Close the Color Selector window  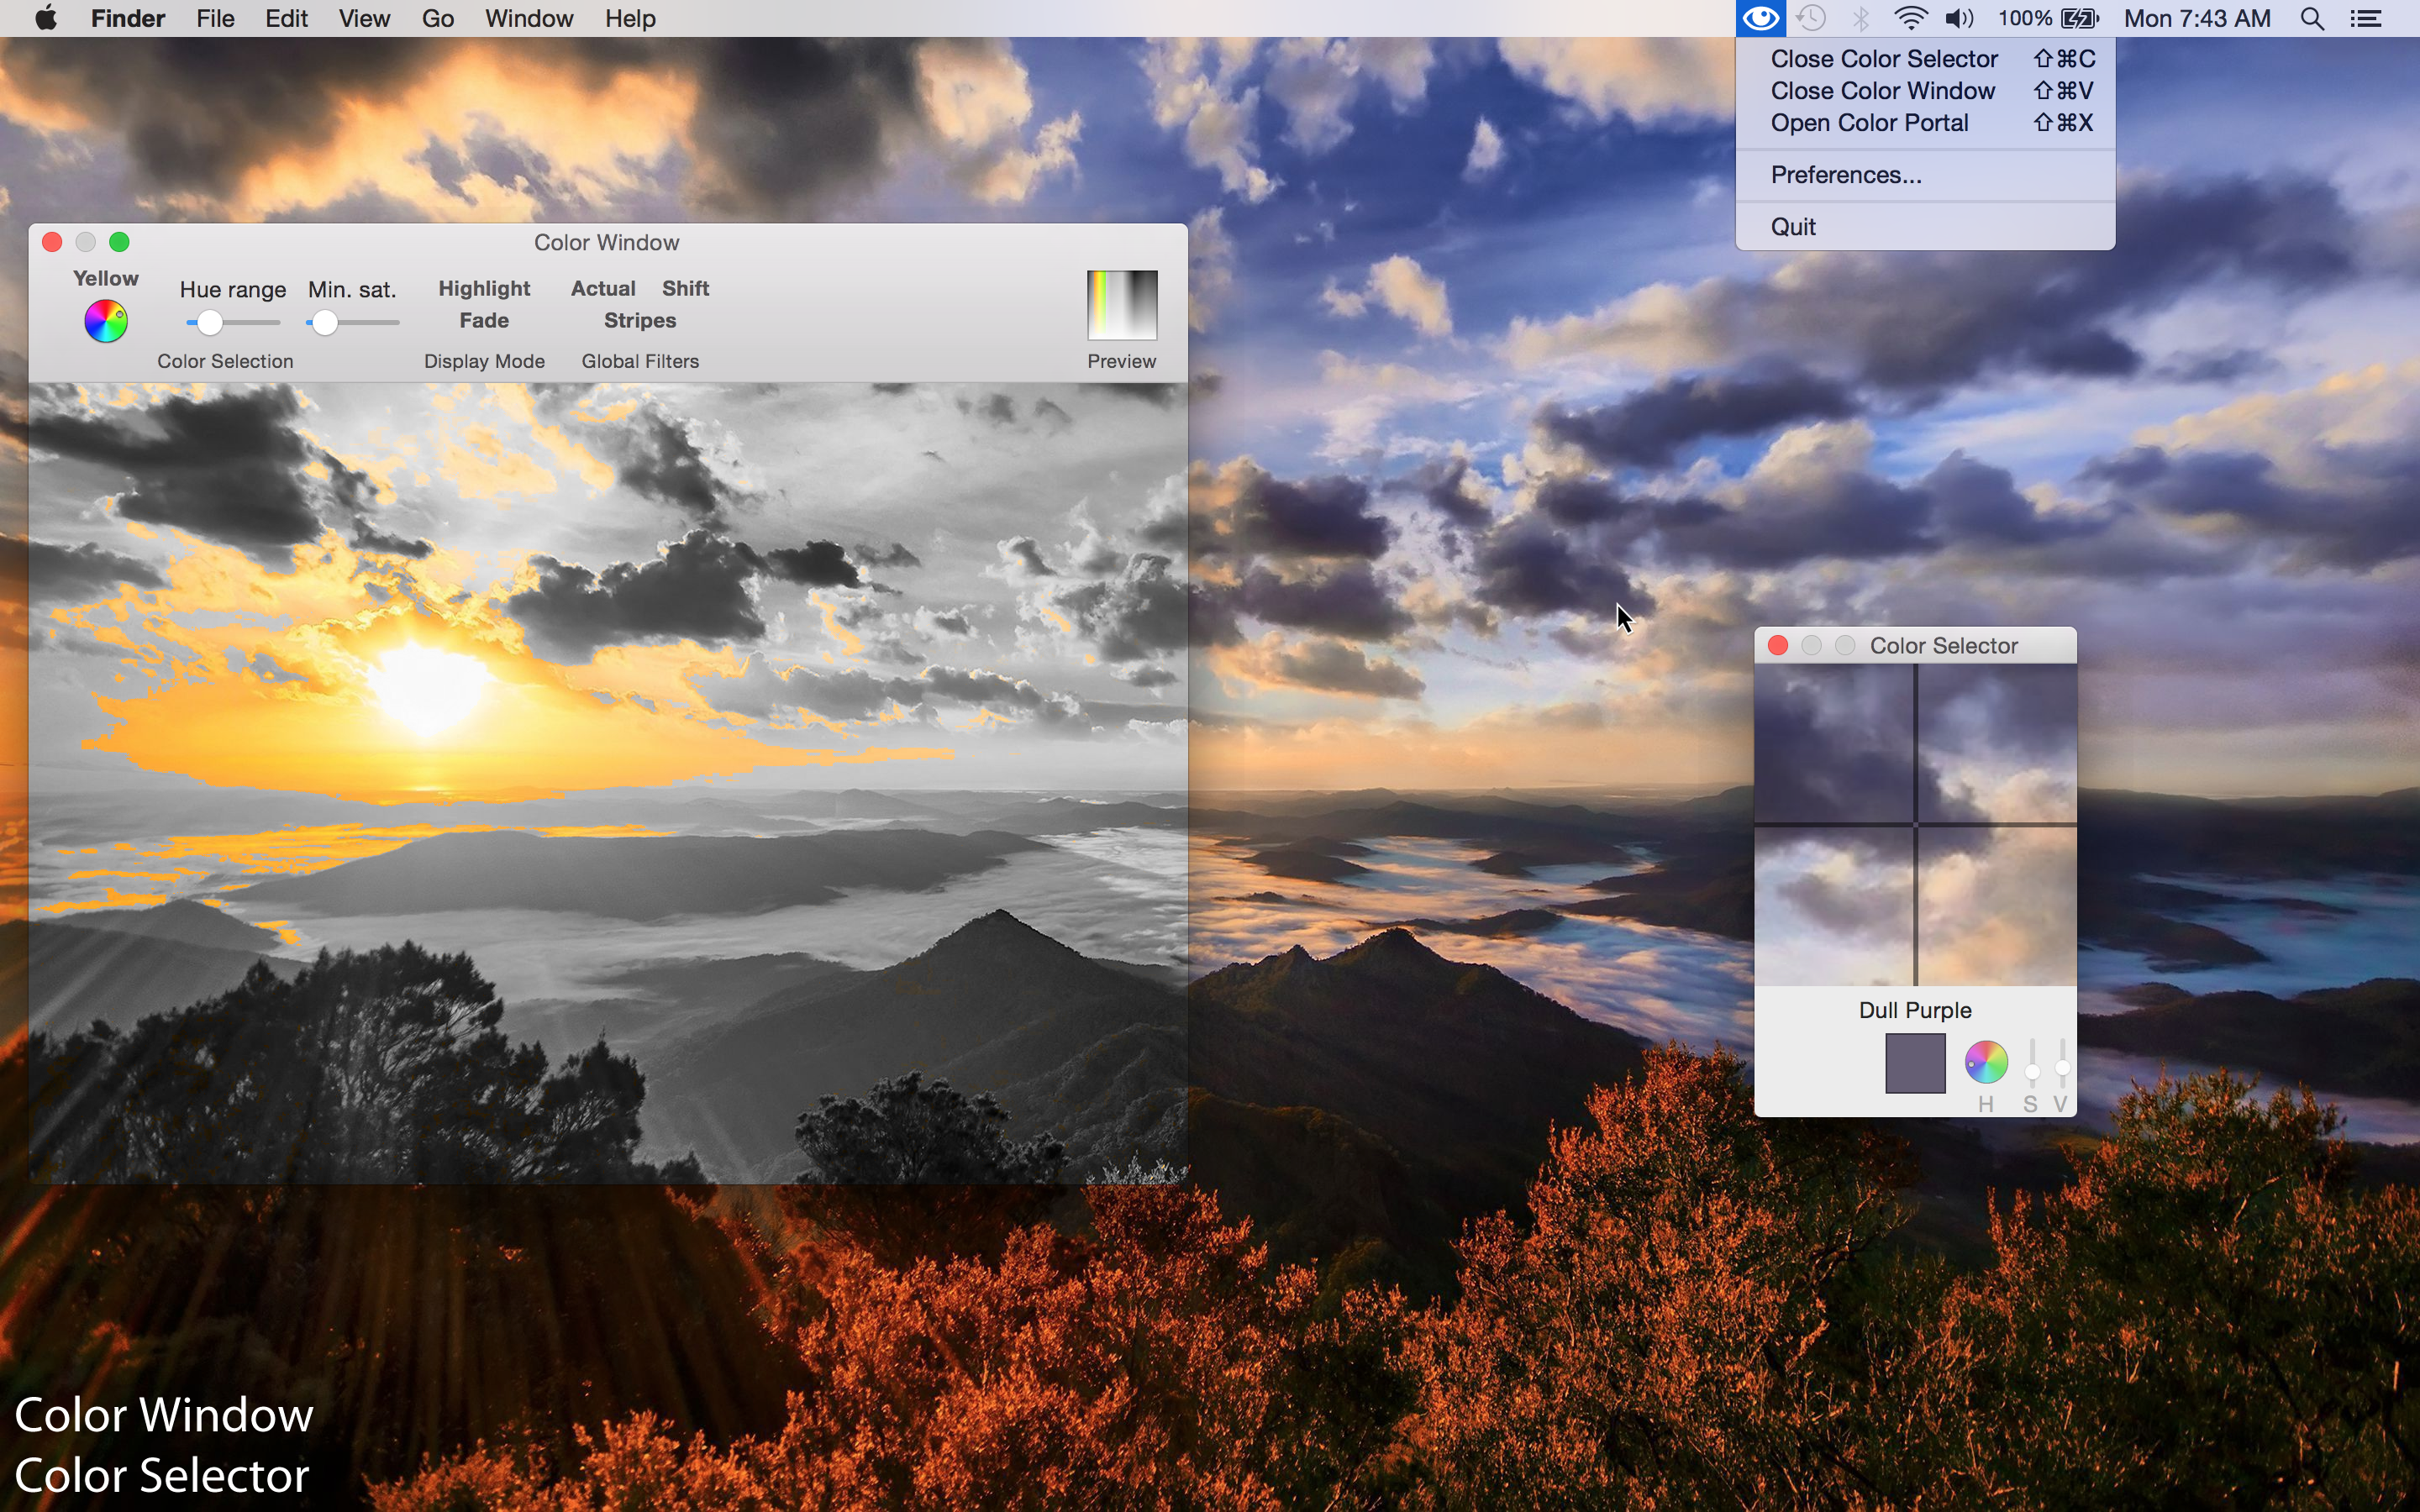point(1778,646)
